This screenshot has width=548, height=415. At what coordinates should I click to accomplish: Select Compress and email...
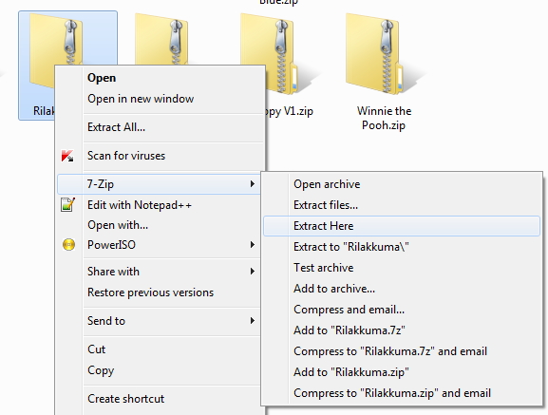click(402, 310)
